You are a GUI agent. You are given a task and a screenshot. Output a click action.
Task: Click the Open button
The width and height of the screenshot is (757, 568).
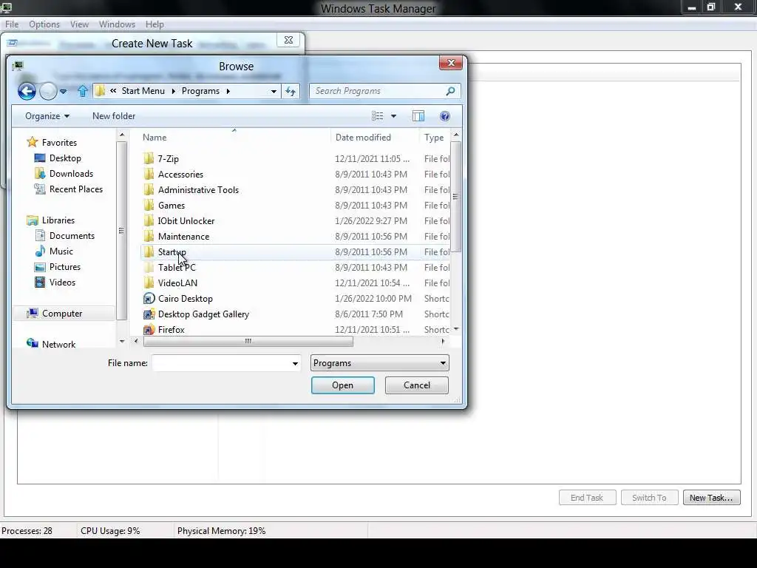pos(343,385)
